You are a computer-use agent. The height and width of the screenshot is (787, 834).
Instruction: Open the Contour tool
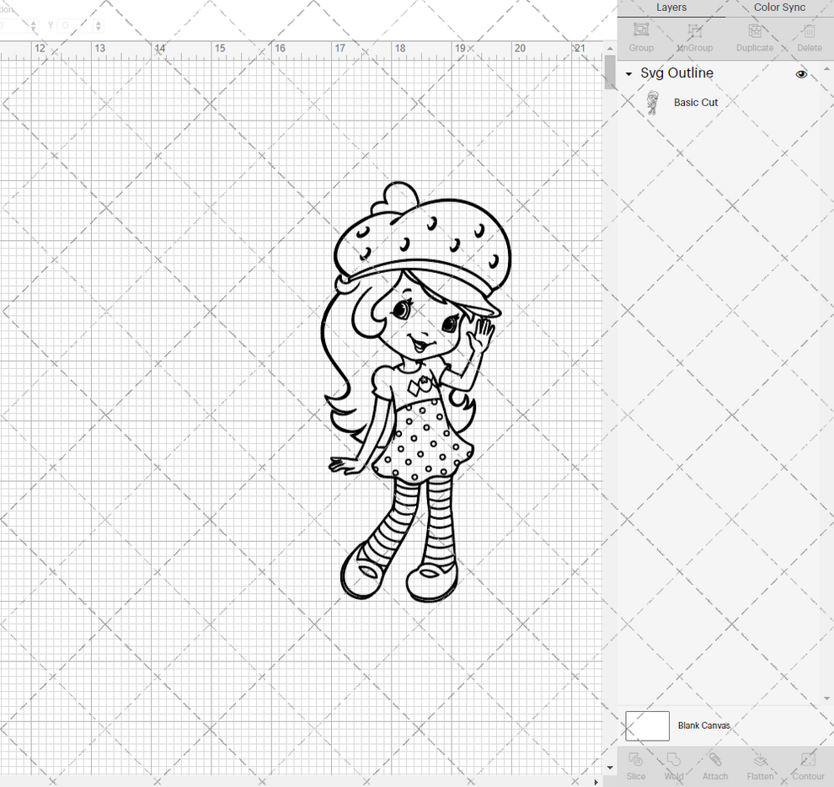808,764
